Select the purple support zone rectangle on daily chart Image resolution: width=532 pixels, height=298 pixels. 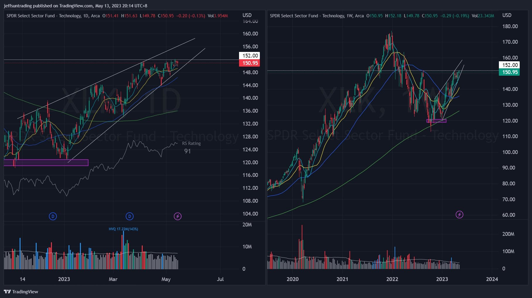(46, 162)
